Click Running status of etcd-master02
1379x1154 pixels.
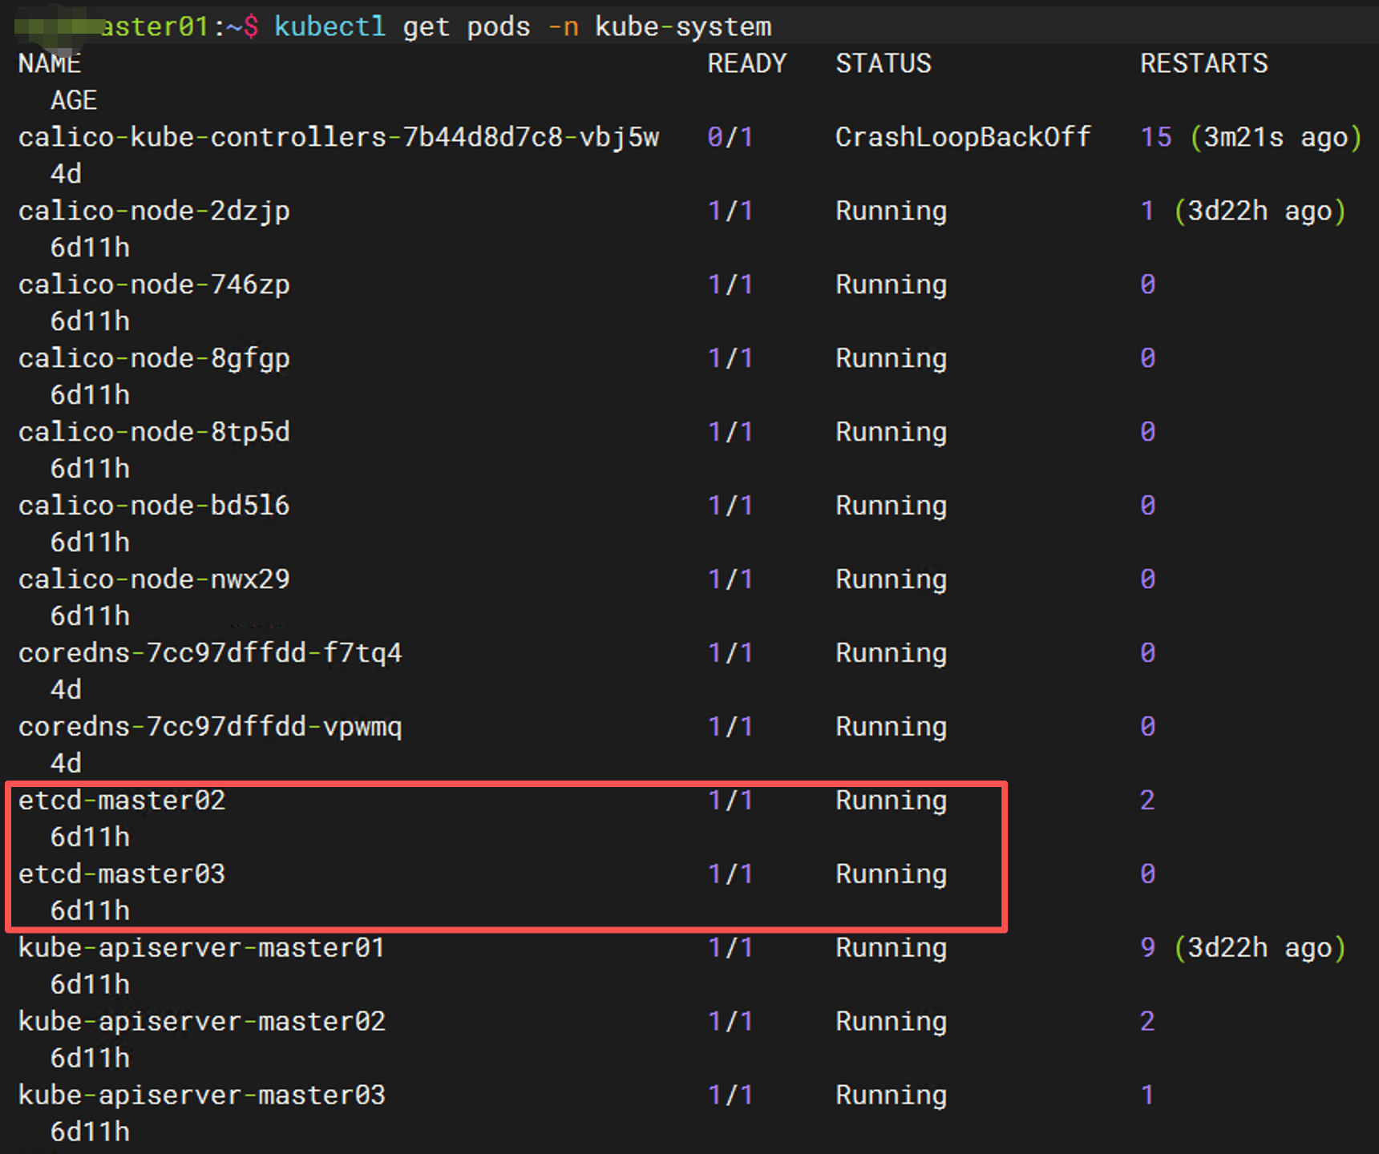[892, 801]
